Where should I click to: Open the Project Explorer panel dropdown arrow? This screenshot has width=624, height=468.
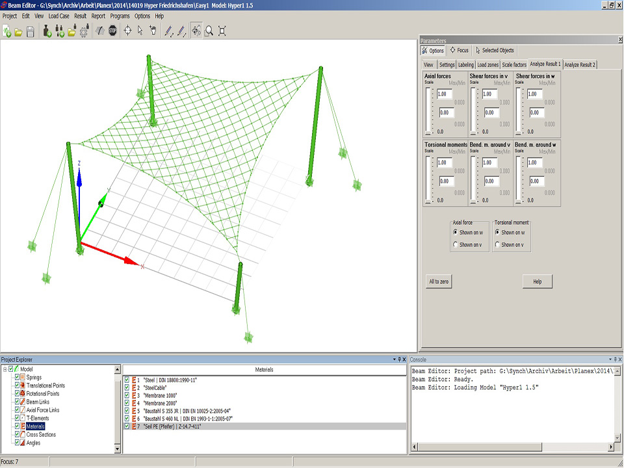(396, 359)
